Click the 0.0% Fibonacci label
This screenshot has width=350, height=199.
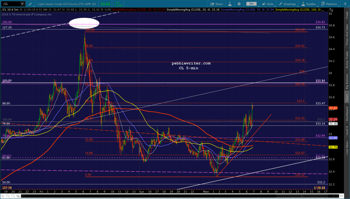click(88, 175)
